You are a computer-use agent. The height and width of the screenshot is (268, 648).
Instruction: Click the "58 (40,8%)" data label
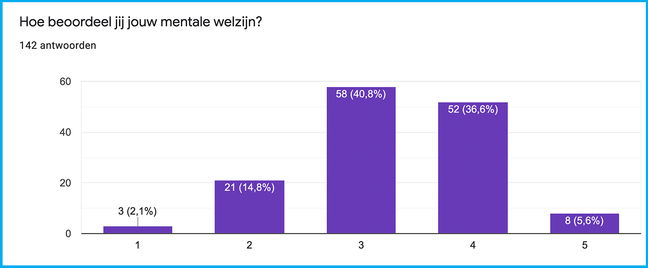[x=361, y=94]
